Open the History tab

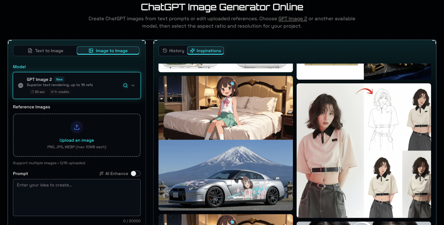(x=173, y=51)
